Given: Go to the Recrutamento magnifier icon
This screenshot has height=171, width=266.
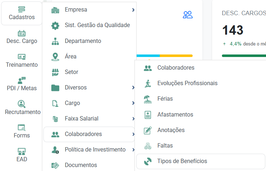Looking at the screenshot, I should pos(22,104).
